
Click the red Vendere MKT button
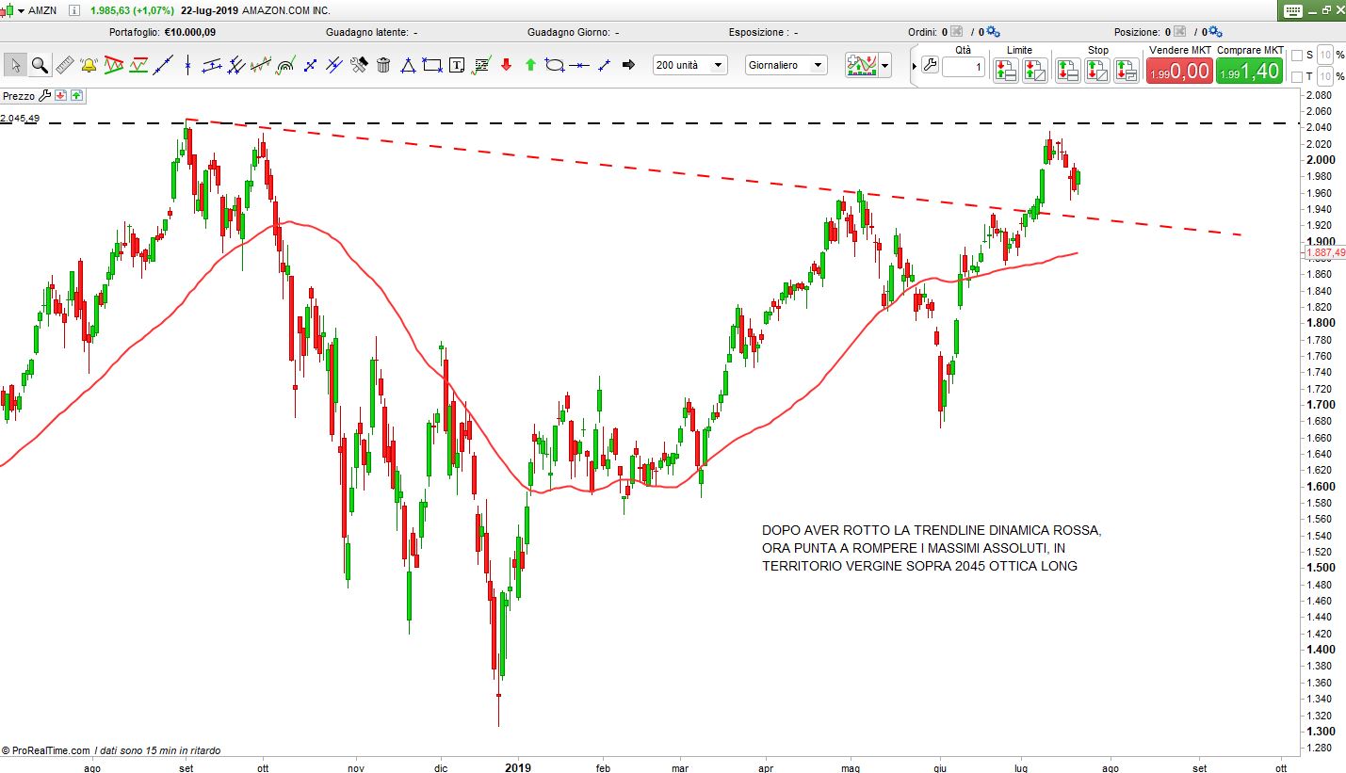(1178, 71)
